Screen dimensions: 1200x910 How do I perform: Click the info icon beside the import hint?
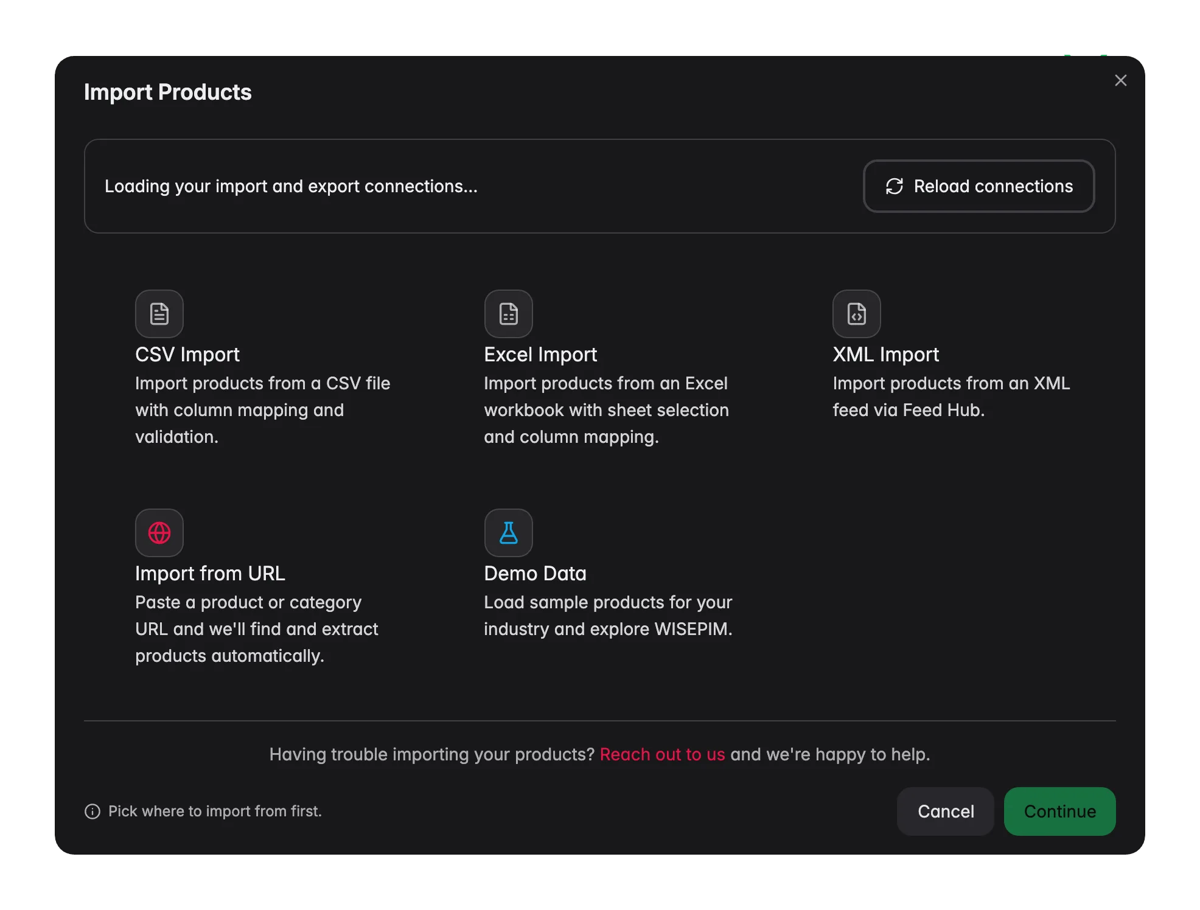pyautogui.click(x=92, y=811)
